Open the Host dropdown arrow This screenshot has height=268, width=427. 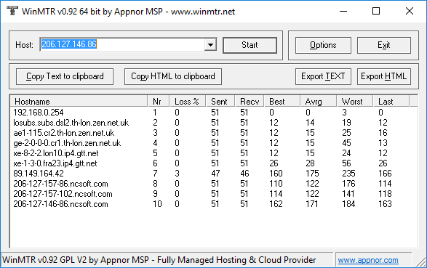point(210,45)
